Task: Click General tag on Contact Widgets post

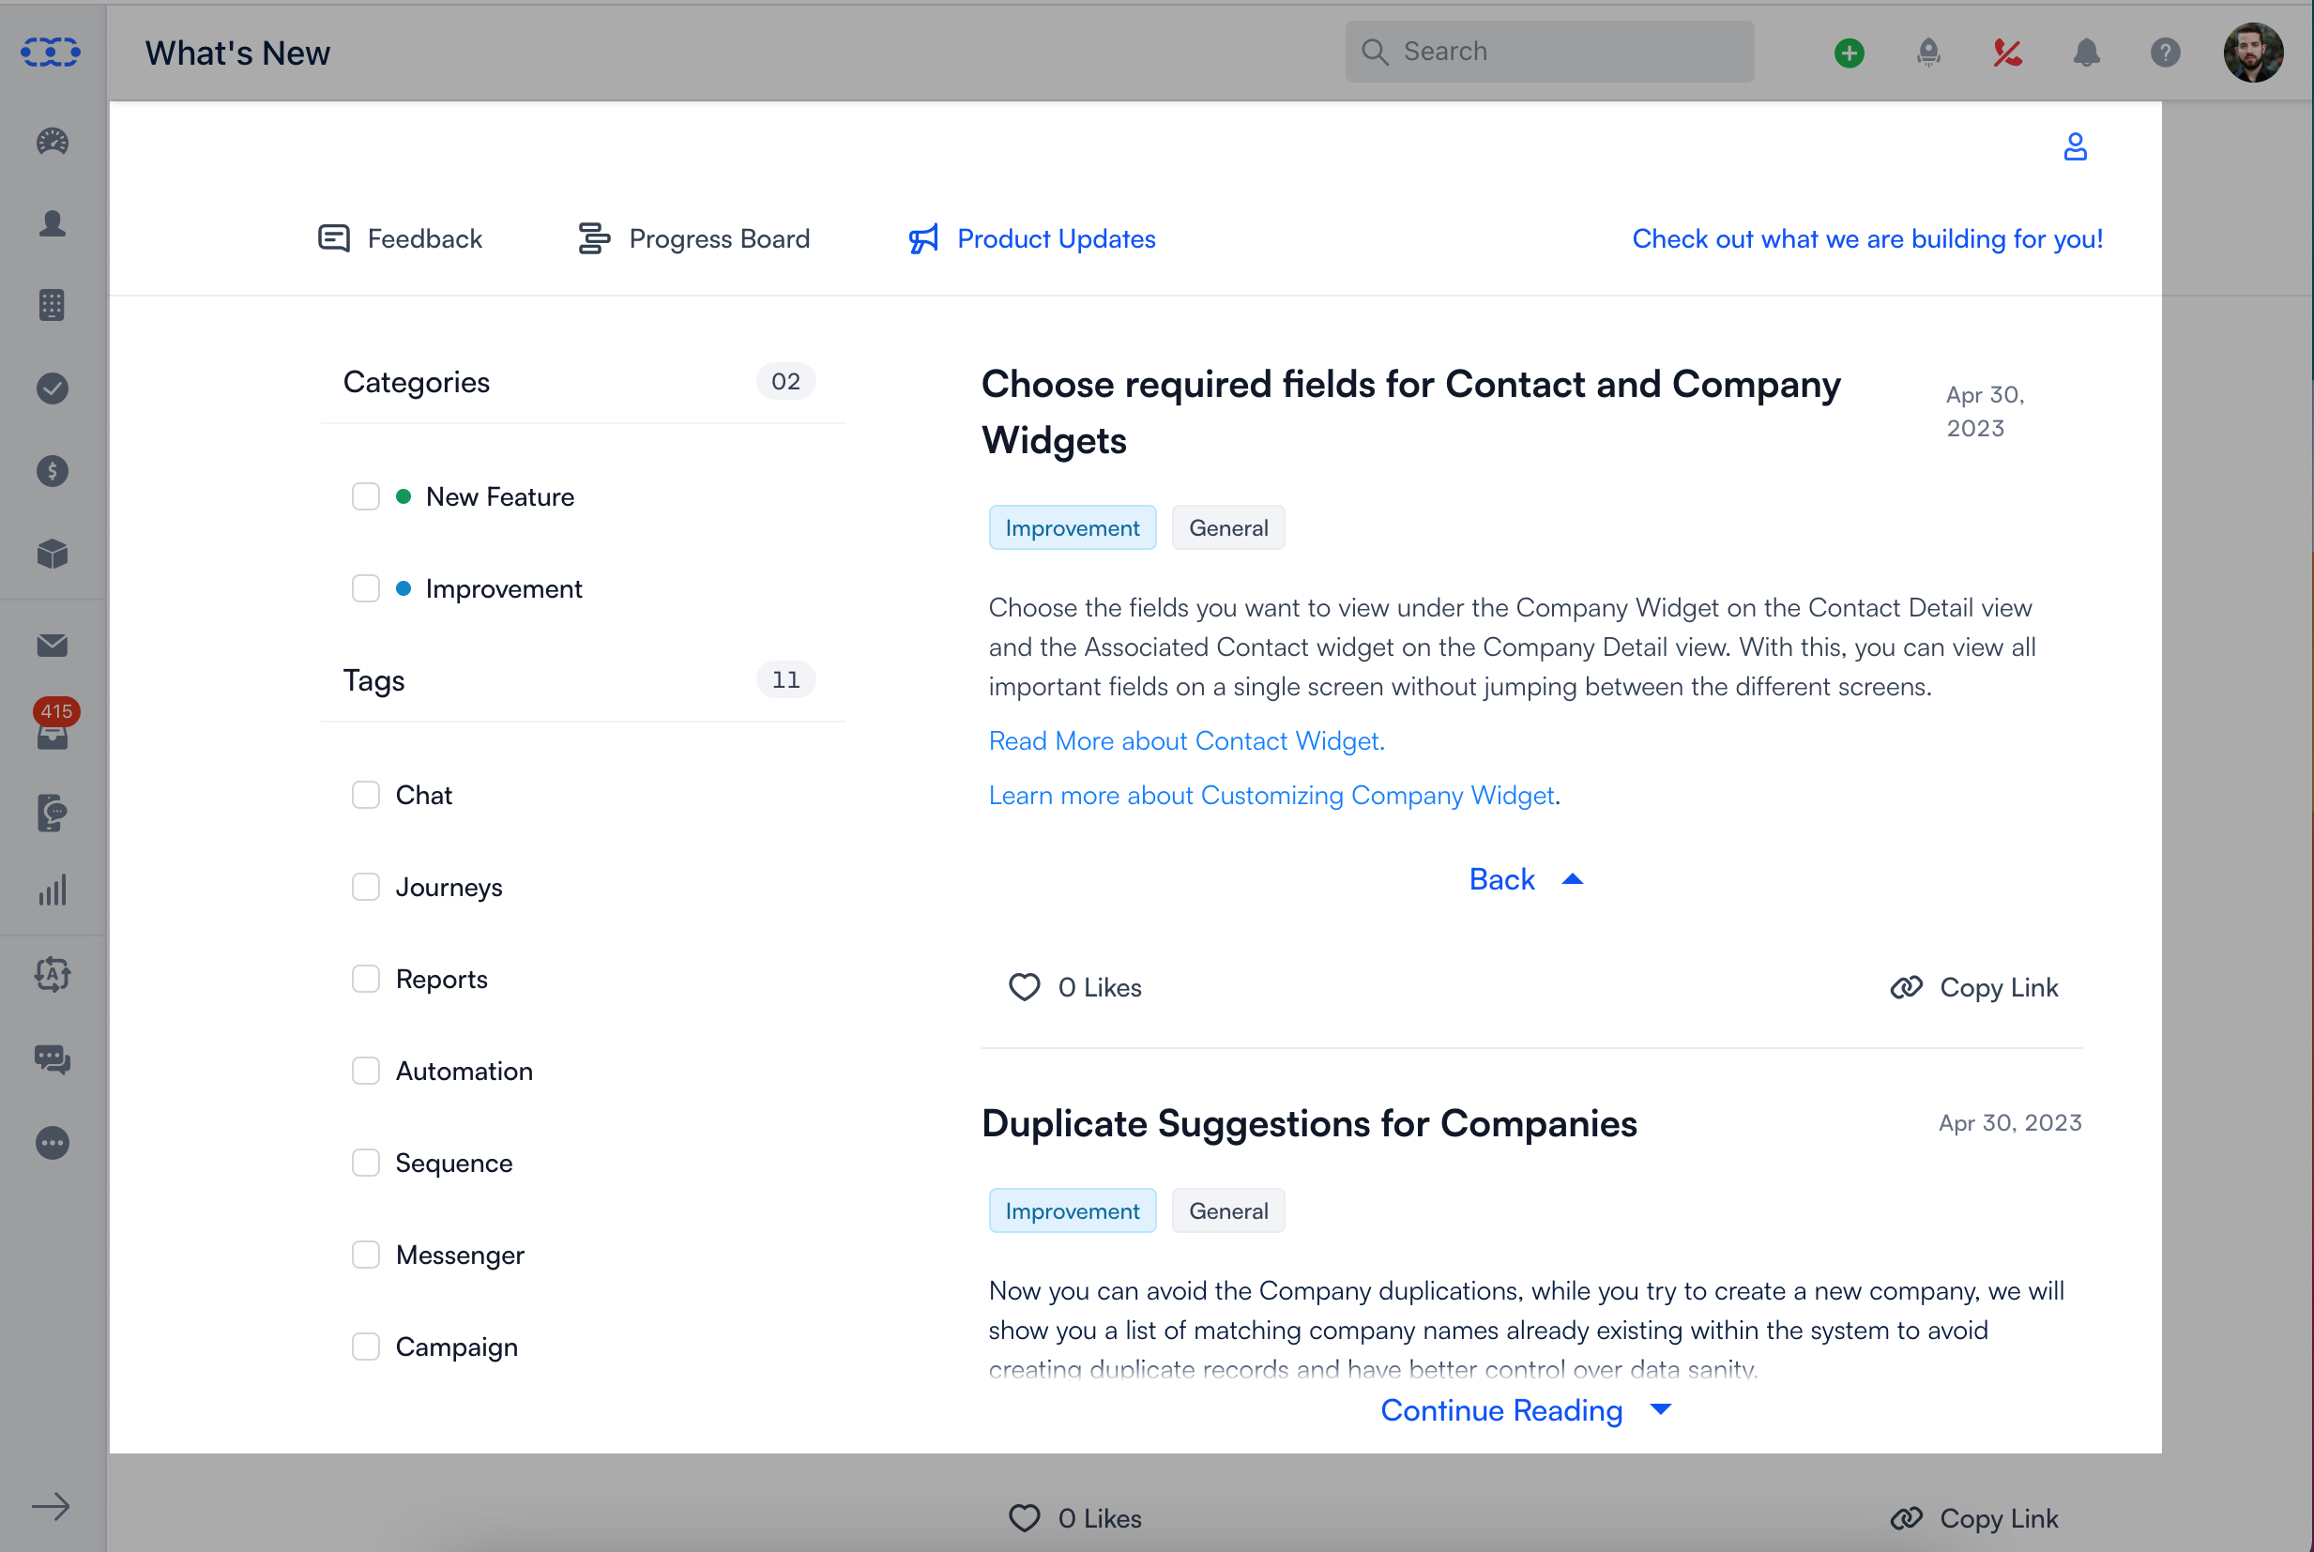Action: (x=1228, y=527)
